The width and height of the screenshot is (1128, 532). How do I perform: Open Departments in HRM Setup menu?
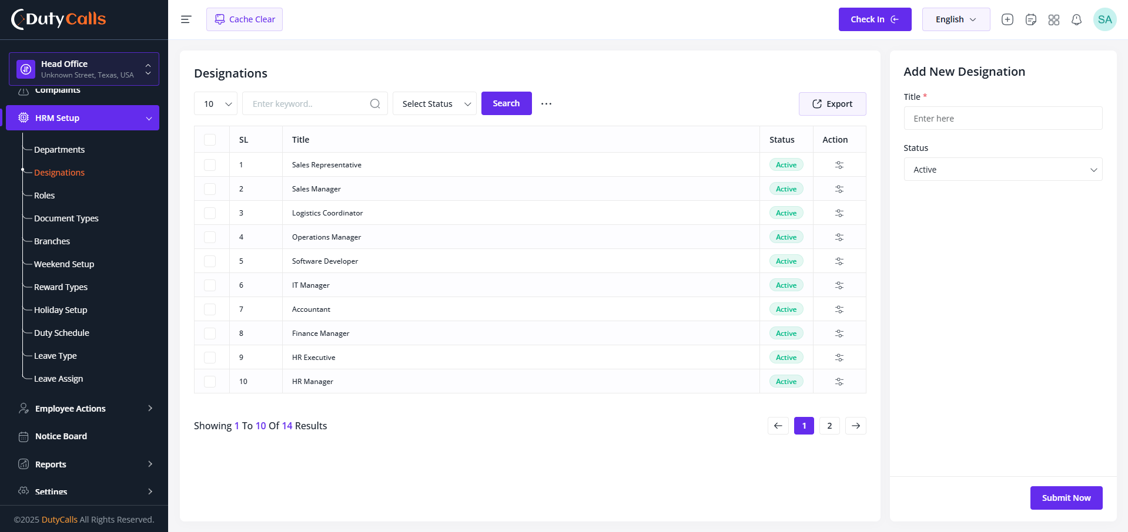pyautogui.click(x=59, y=150)
